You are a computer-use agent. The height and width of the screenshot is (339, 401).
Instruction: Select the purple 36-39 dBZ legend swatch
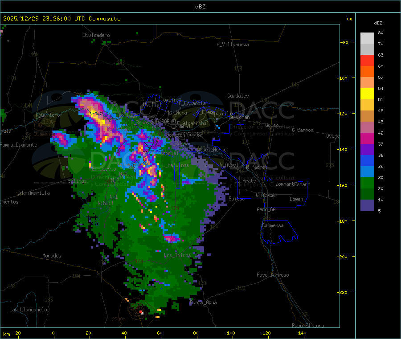tap(367, 150)
